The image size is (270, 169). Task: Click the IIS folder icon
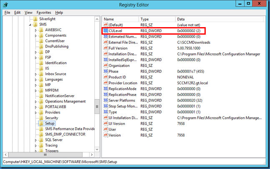click(x=41, y=68)
